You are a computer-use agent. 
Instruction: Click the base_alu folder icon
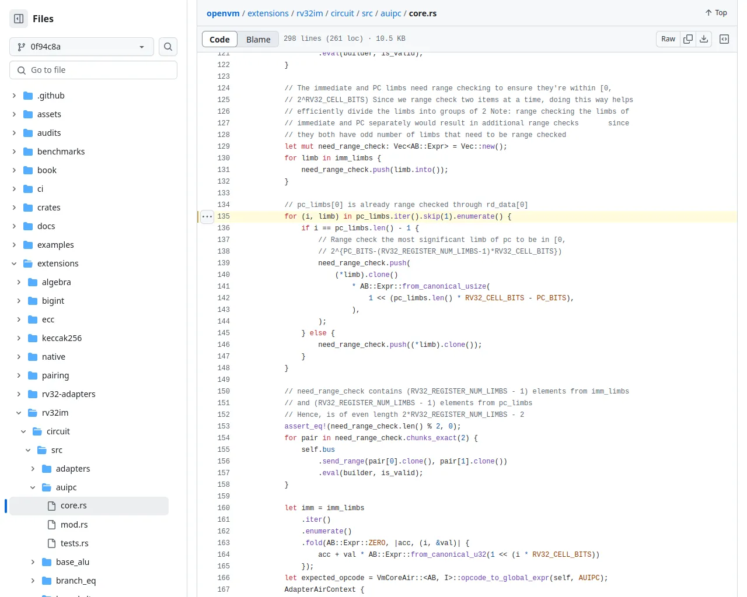47,562
